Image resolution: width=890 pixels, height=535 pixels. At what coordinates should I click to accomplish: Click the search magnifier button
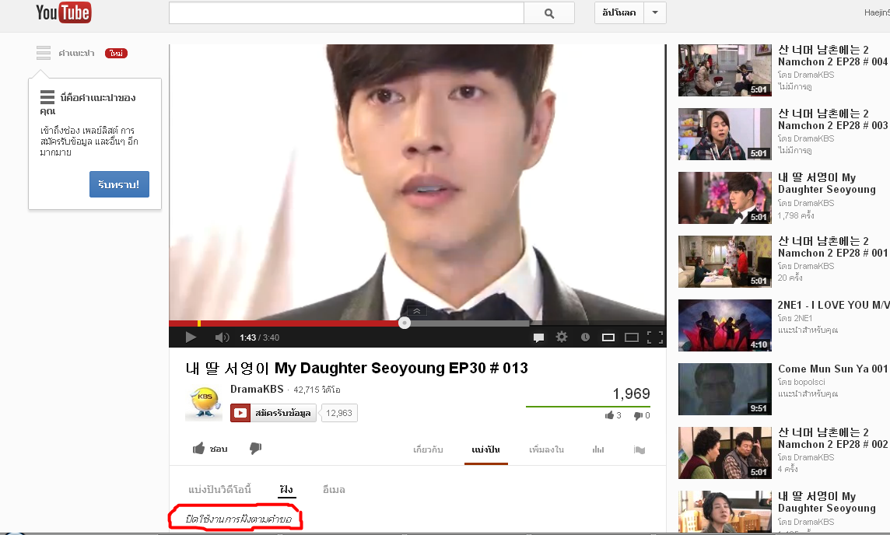pos(549,13)
